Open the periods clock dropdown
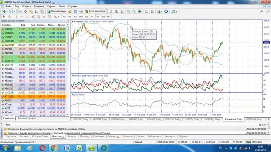Image resolution: width=271 pixels, height=152 pixels. (166, 11)
